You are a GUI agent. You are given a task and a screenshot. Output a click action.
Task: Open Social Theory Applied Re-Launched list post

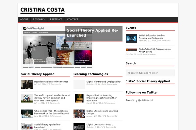tap(47, 126)
